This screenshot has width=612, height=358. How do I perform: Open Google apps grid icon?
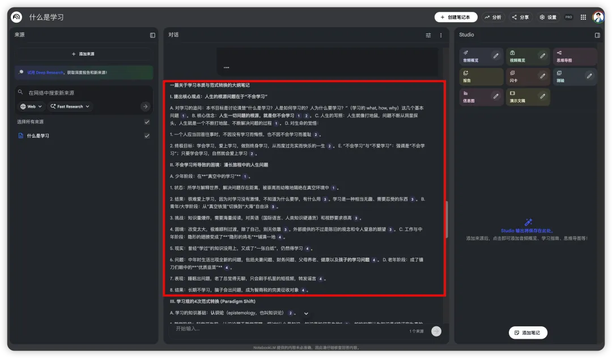[583, 17]
